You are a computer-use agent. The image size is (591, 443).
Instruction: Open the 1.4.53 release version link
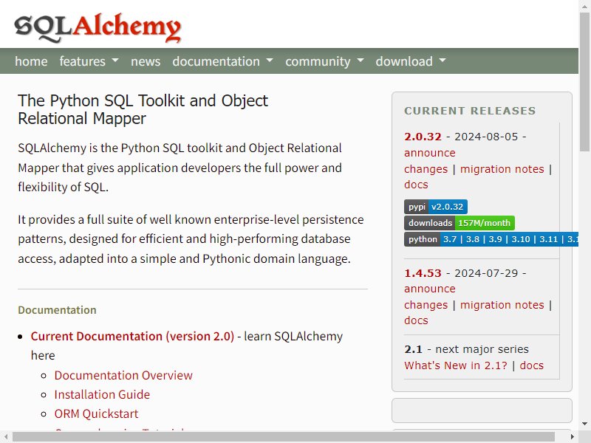[423, 272]
